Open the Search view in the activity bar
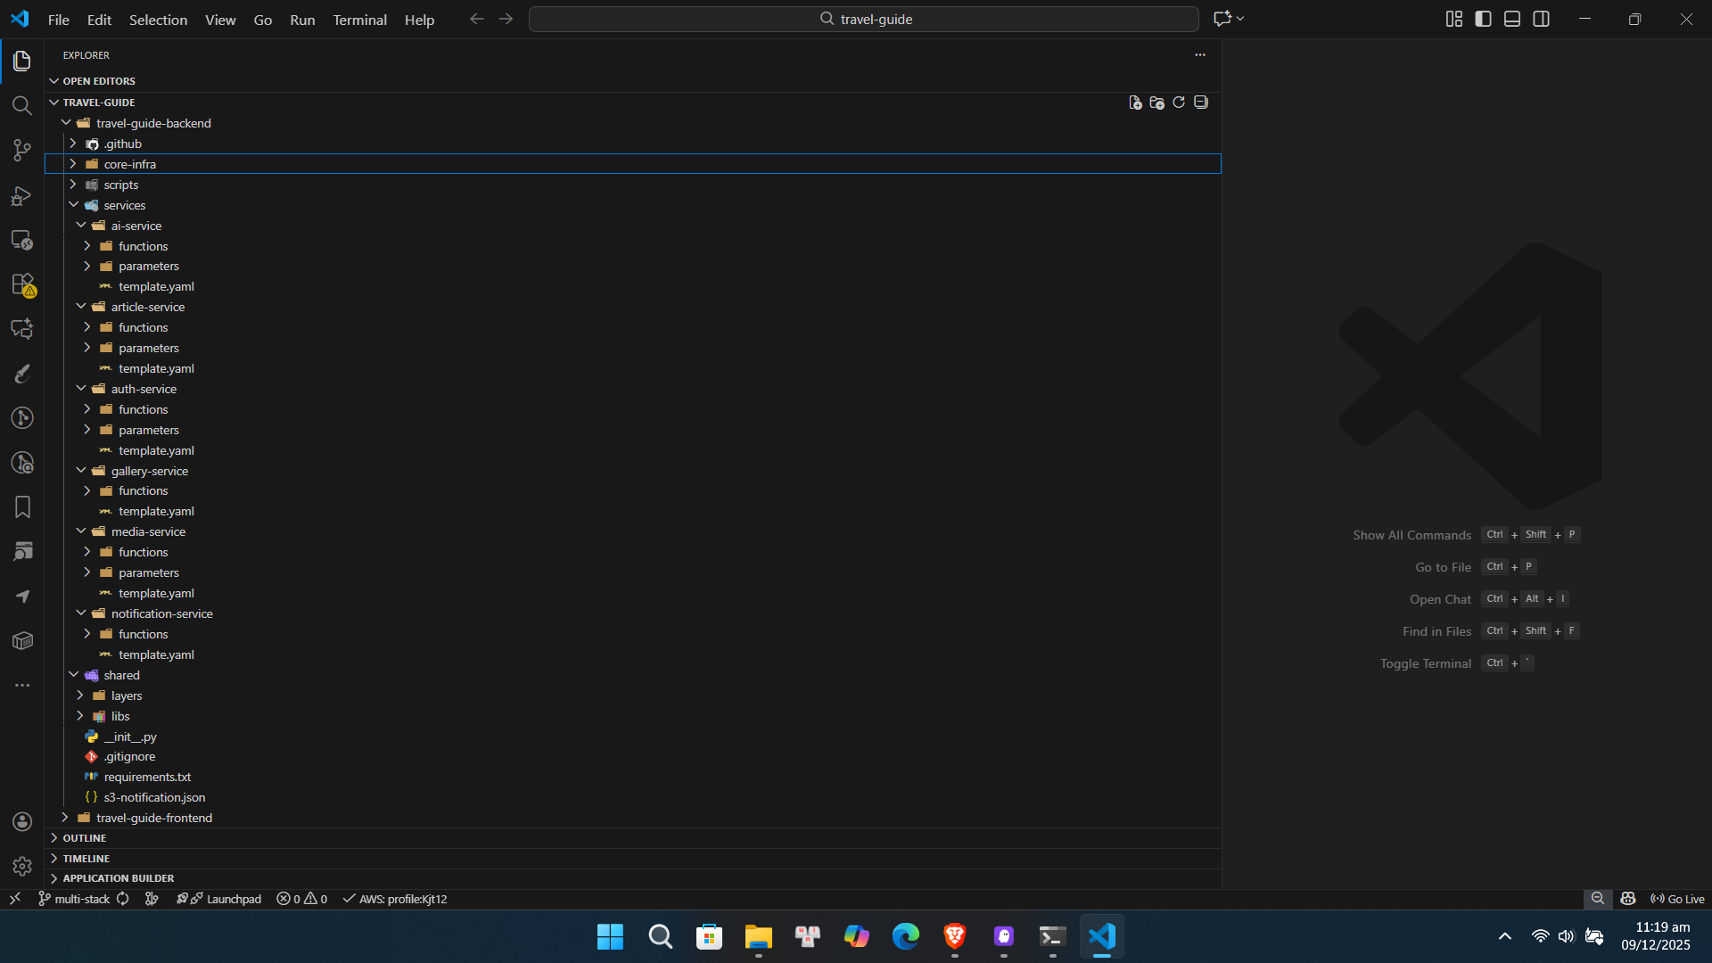 (x=21, y=105)
